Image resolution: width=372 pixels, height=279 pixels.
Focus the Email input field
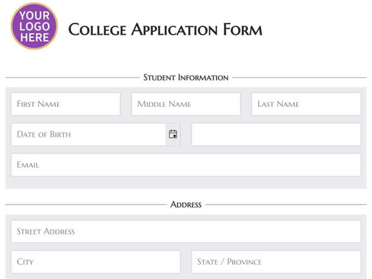tap(186, 164)
